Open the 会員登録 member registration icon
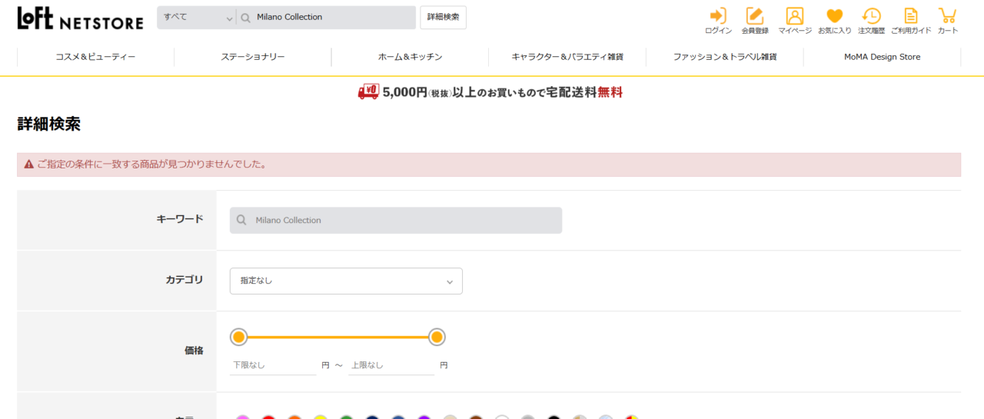 point(755,21)
